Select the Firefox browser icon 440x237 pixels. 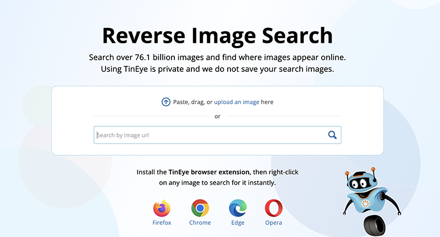pyautogui.click(x=162, y=208)
